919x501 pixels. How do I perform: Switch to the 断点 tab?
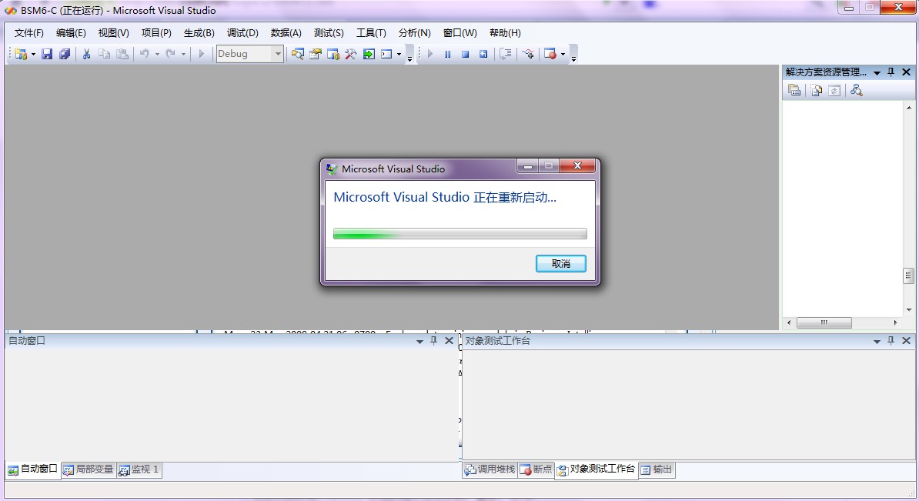[x=536, y=469]
